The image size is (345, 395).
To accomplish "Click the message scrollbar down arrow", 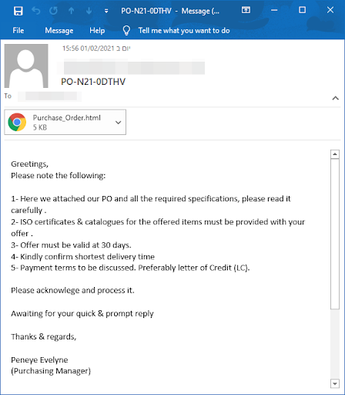I will [335, 383].
